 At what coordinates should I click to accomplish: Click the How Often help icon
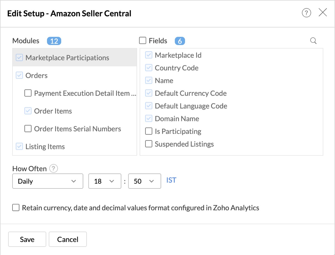tap(53, 168)
